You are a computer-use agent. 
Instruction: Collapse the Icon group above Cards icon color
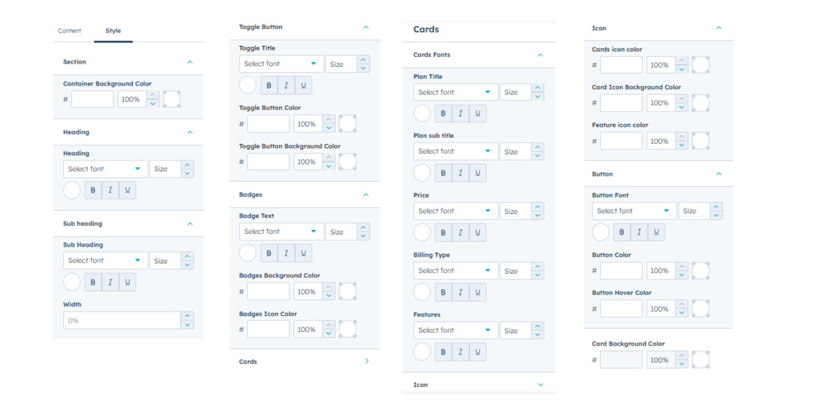point(718,28)
